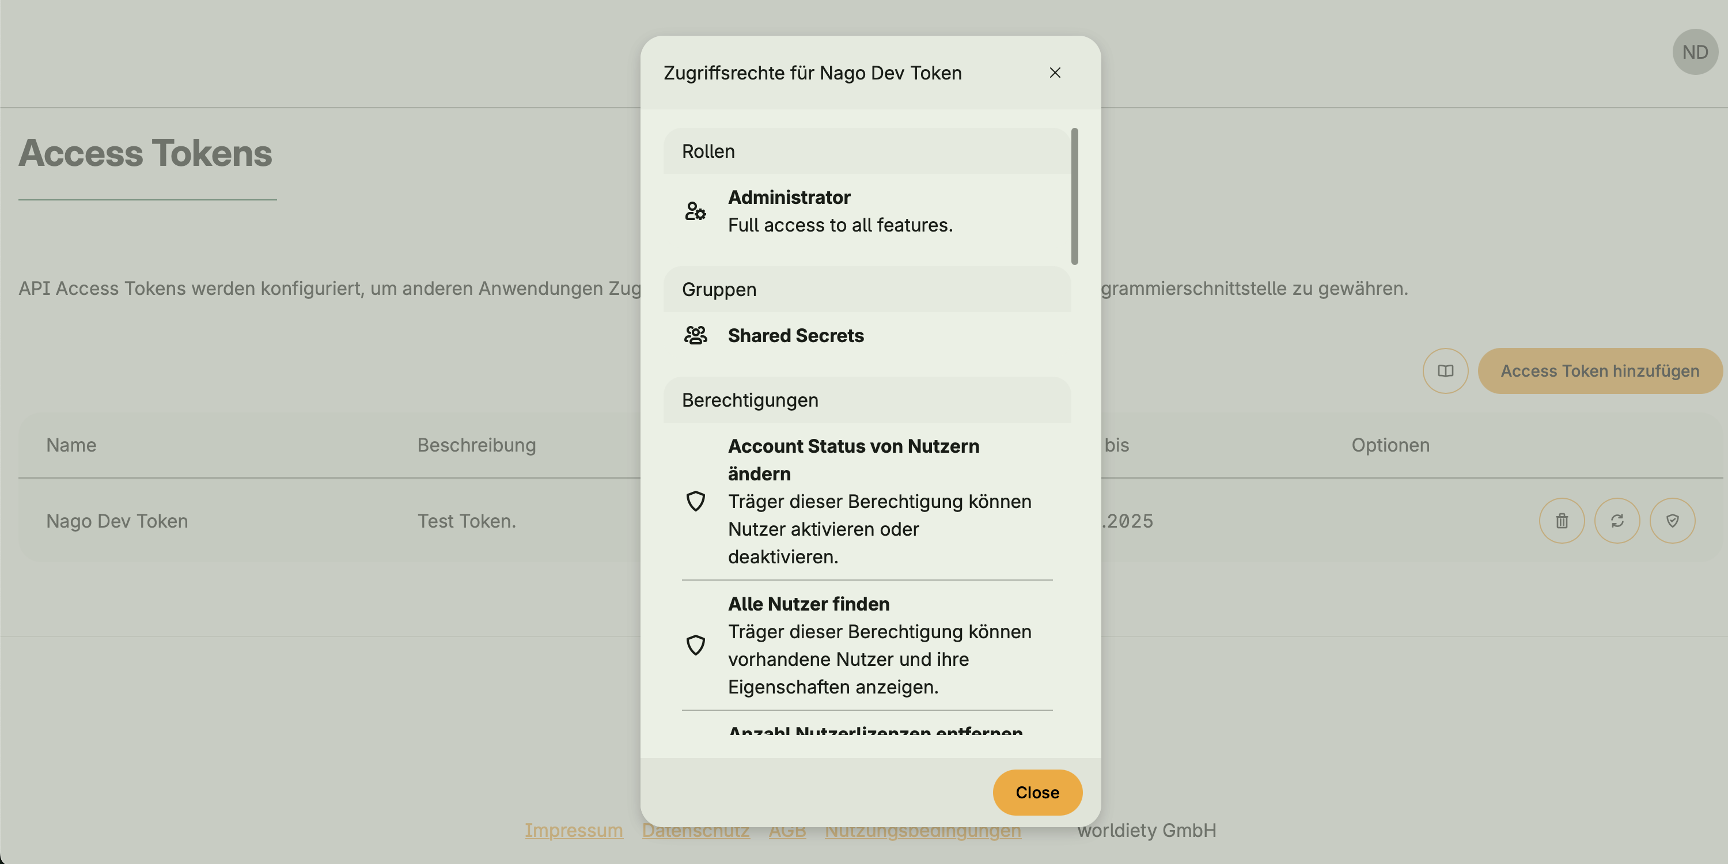The height and width of the screenshot is (864, 1728).
Task: Open the ND user avatar menu
Action: [1695, 52]
